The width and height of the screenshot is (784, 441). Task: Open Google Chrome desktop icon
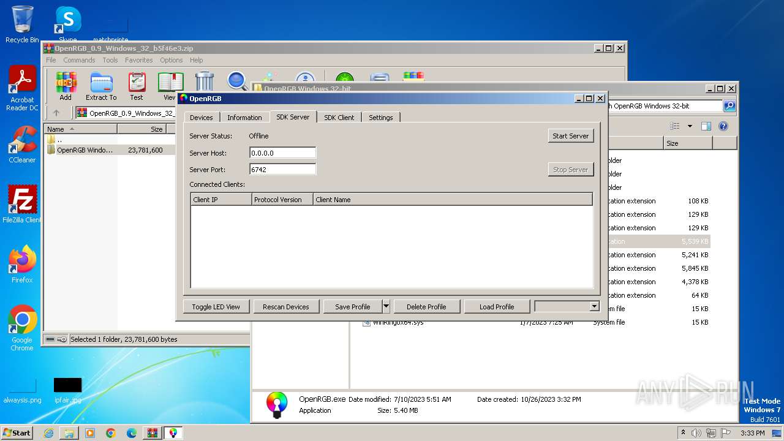point(22,328)
